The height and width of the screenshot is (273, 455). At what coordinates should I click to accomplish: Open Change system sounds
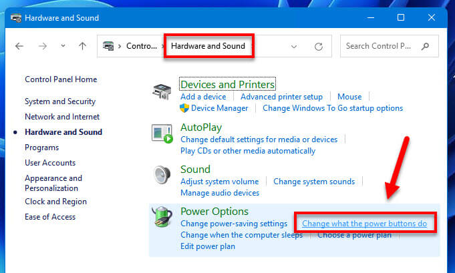[x=314, y=182]
